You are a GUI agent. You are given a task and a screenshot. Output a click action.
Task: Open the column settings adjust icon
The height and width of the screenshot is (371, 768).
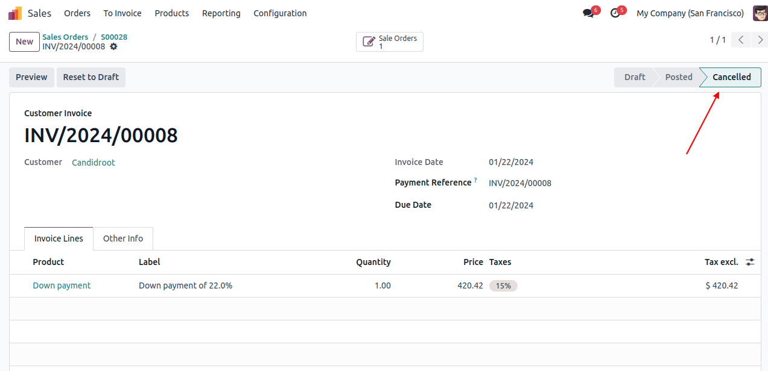(750, 262)
